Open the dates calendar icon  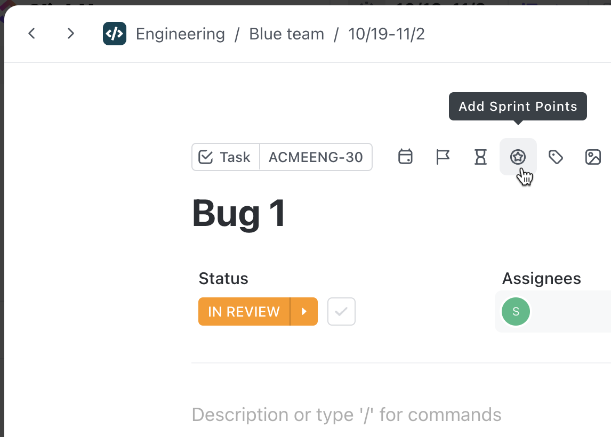pos(406,157)
